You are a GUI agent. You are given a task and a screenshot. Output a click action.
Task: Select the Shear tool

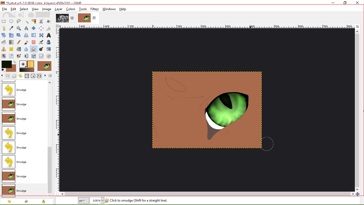pos(19,35)
